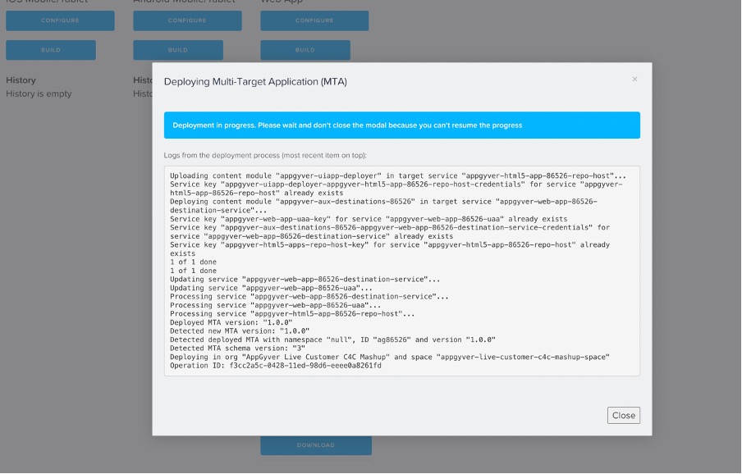The width and height of the screenshot is (742, 474).
Task: Click the 'Logs from the deployment process' label
Action: [x=265, y=156]
